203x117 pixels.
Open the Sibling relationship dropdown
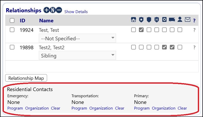click(77, 55)
